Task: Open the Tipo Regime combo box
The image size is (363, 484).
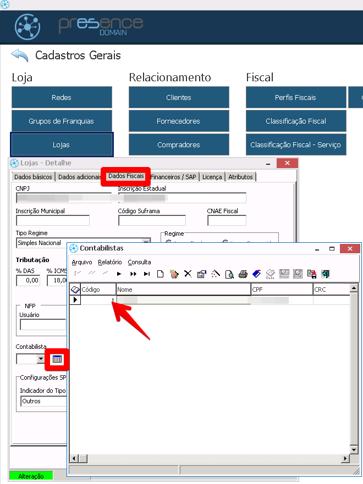Action: point(146,243)
